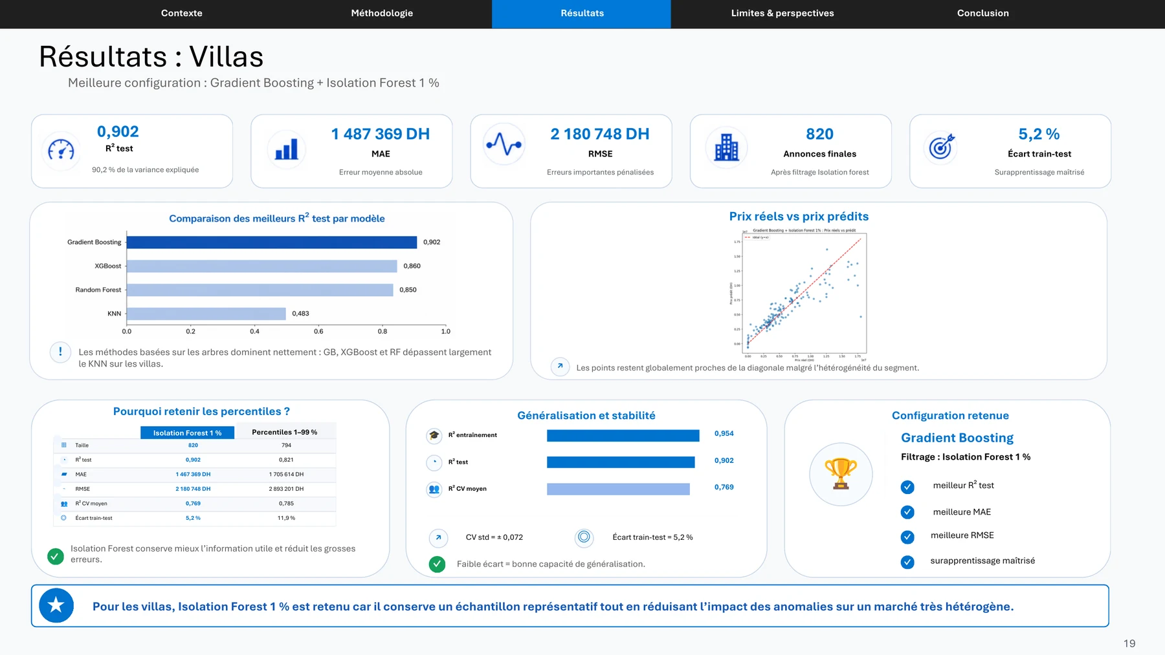This screenshot has width=1165, height=655.
Task: Click the XGBoost bar value 0,860
Action: [x=412, y=266]
